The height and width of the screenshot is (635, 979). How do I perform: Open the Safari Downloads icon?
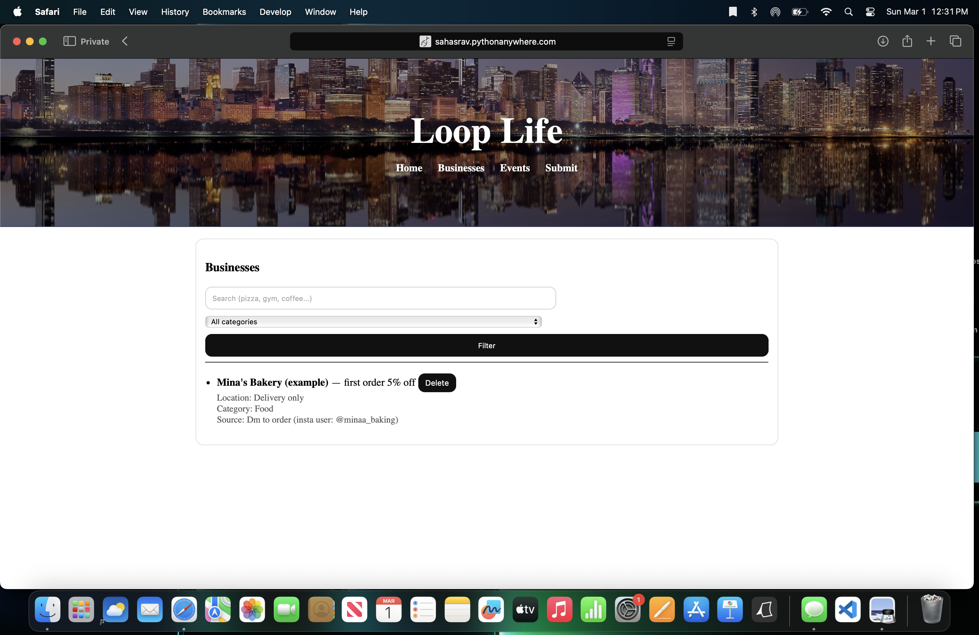coord(883,41)
